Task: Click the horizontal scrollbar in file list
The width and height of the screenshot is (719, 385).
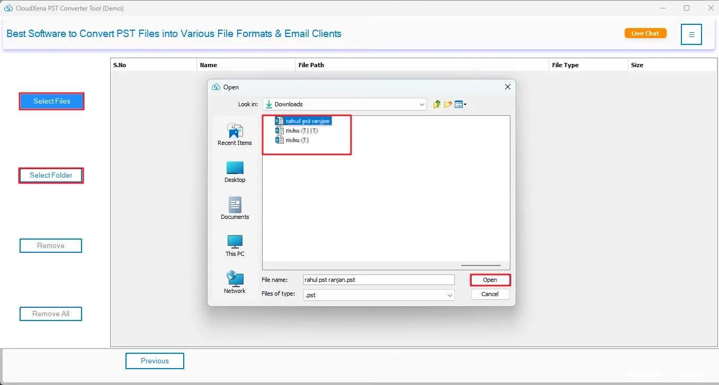Action: click(x=481, y=265)
